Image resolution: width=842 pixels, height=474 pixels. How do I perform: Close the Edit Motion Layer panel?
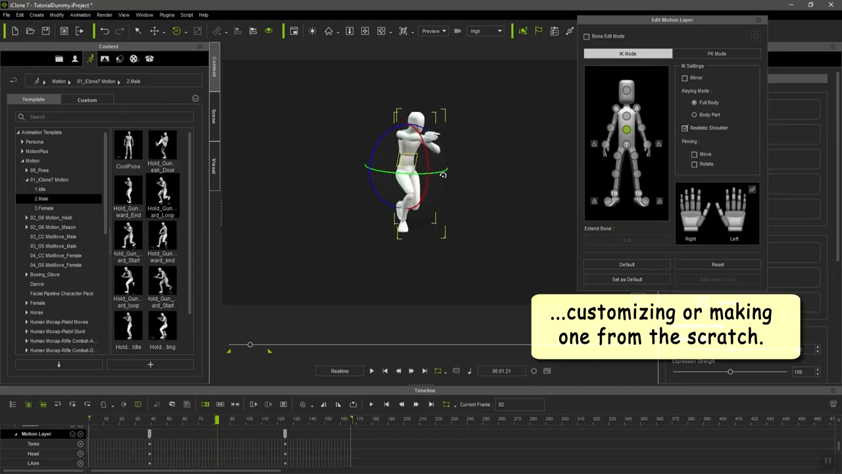758,20
